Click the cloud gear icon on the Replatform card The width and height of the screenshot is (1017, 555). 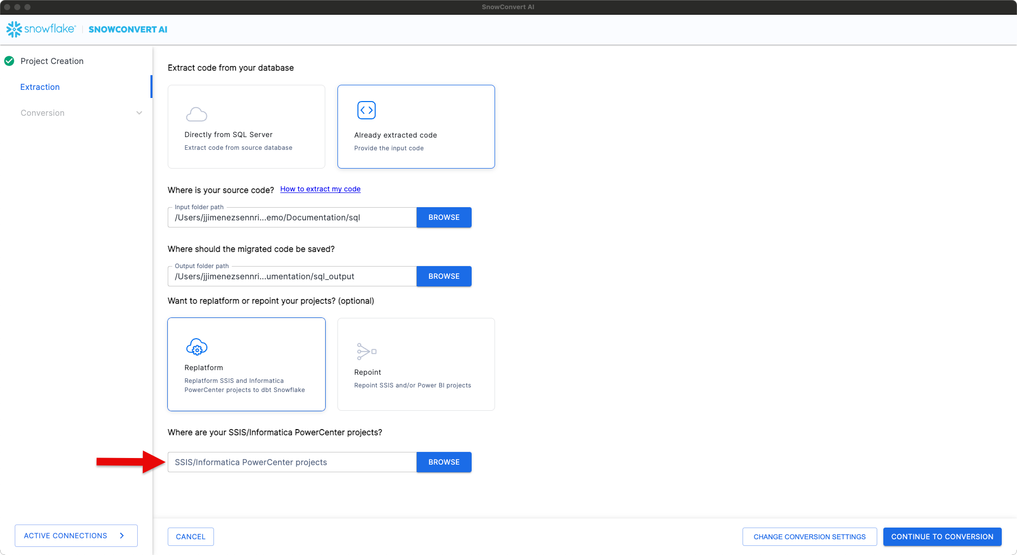pyautogui.click(x=197, y=347)
